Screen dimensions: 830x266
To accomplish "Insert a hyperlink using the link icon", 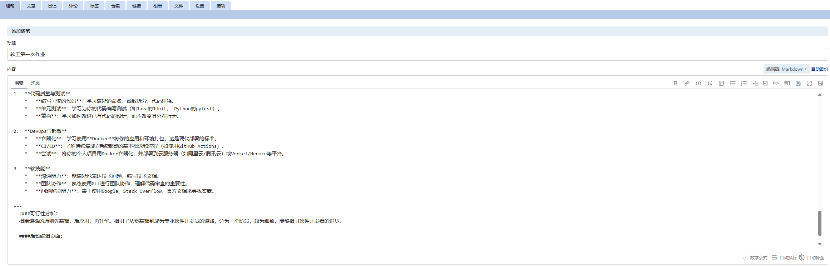I will pos(687,83).
